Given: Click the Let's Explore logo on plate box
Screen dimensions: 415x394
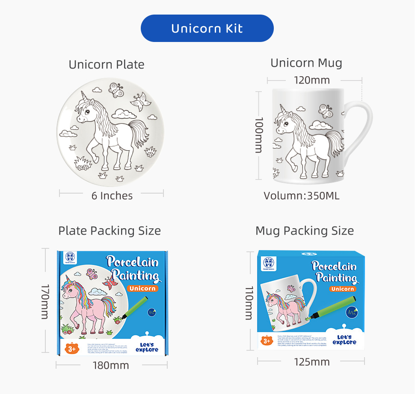Looking at the screenshot, I should click(147, 347).
